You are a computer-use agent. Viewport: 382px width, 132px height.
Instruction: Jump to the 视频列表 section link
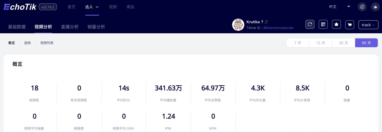pos(47,43)
